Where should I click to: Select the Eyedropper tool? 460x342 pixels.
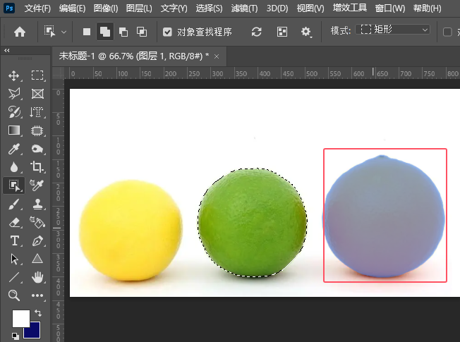click(x=14, y=149)
